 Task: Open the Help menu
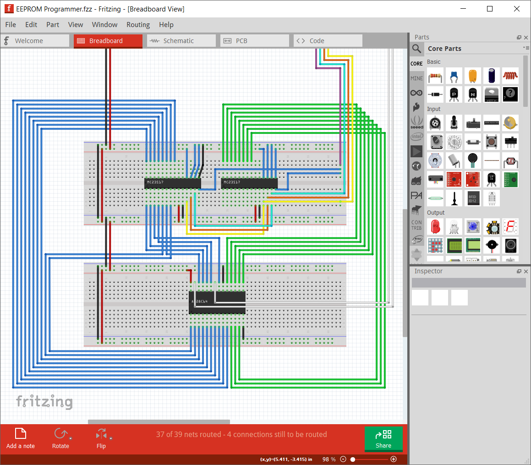tap(166, 25)
